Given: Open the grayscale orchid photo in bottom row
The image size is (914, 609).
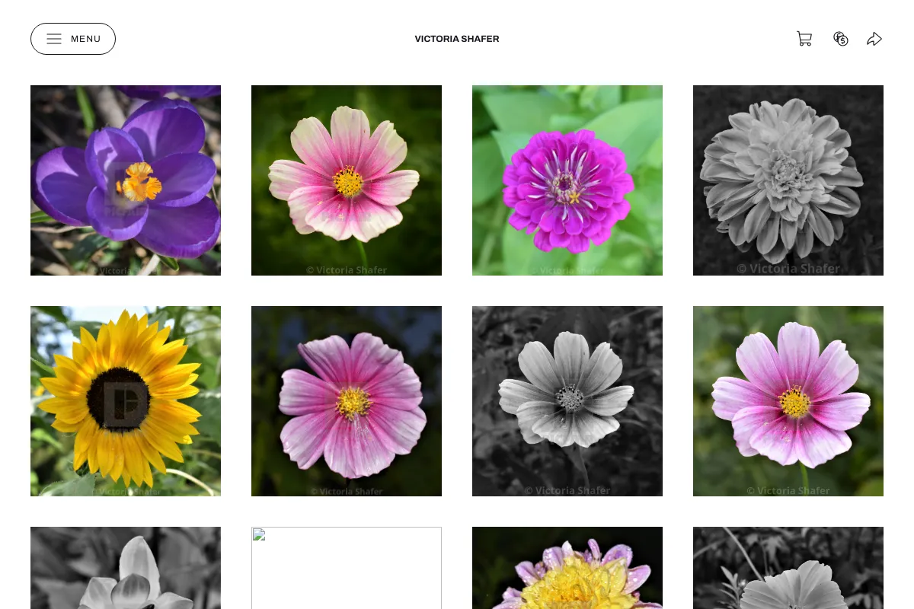Looking at the screenshot, I should 126,568.
